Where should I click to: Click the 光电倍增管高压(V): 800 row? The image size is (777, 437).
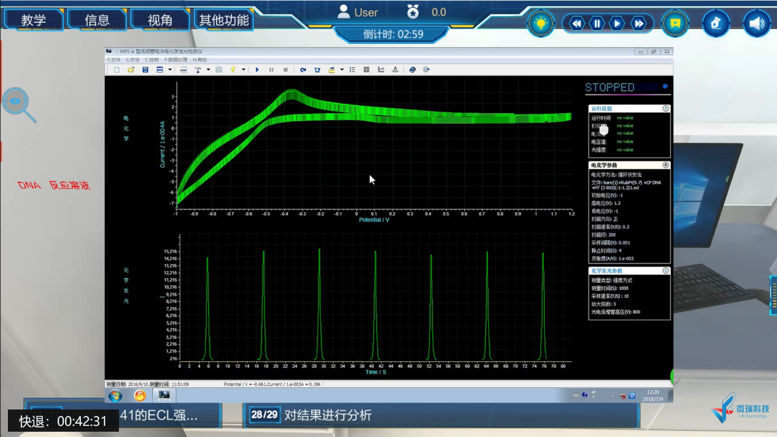click(x=616, y=312)
